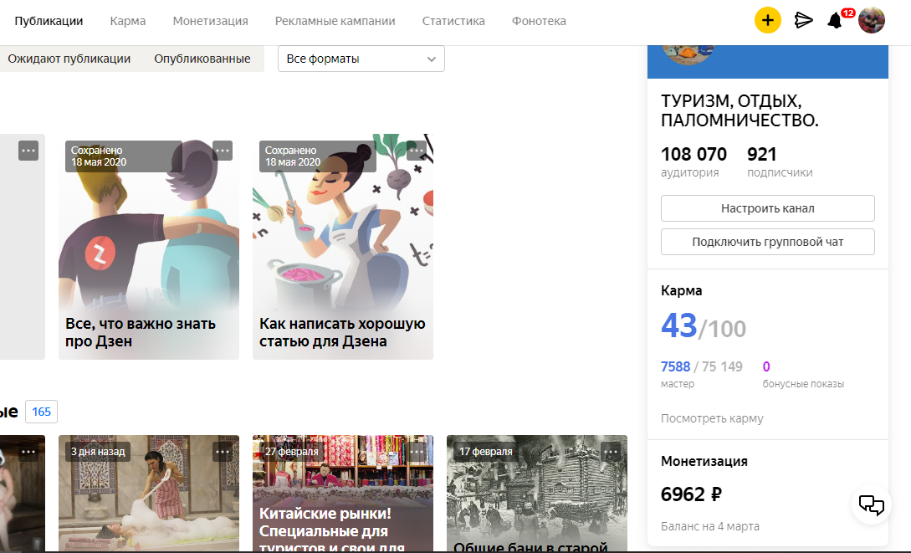Select the 'Ожидают публикации' filter

(x=69, y=59)
